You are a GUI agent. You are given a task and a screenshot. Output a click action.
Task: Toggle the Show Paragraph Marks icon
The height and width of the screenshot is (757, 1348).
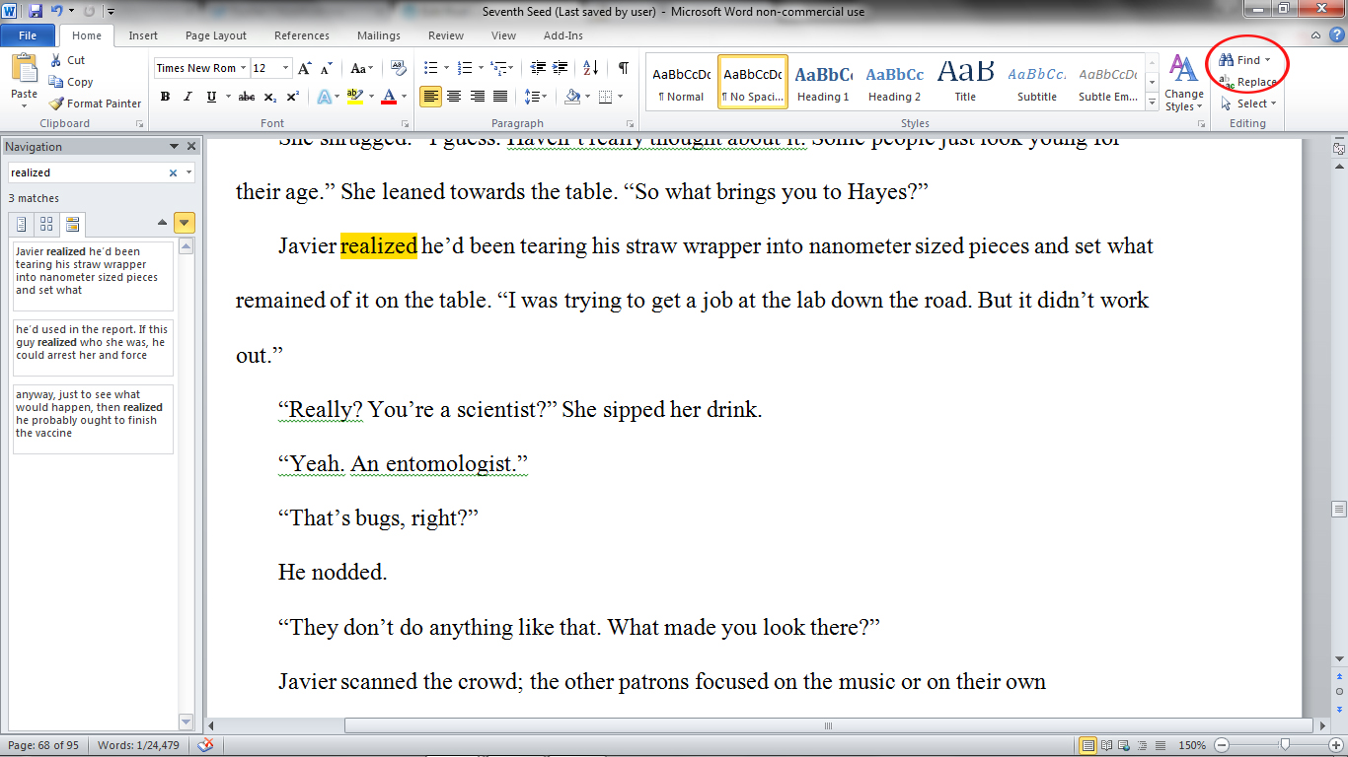(622, 69)
